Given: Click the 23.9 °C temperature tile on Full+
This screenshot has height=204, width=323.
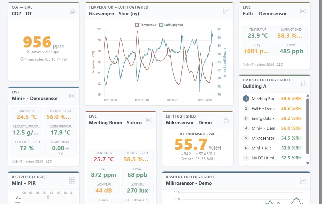Looking at the screenshot, I should [x=258, y=33].
